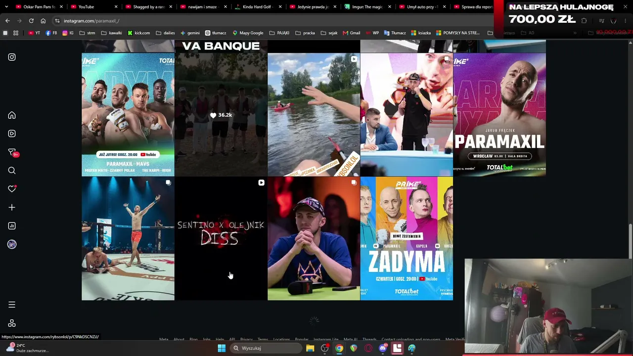Open the Dashboard chart icon in sidebar

click(x=12, y=226)
